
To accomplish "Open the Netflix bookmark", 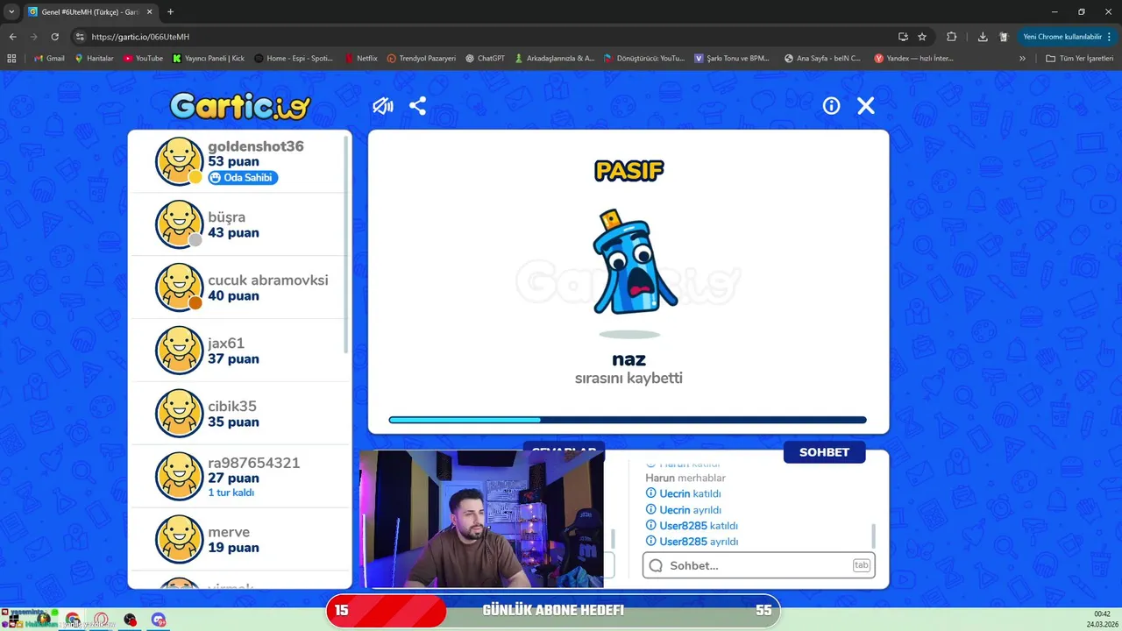I will 360,58.
